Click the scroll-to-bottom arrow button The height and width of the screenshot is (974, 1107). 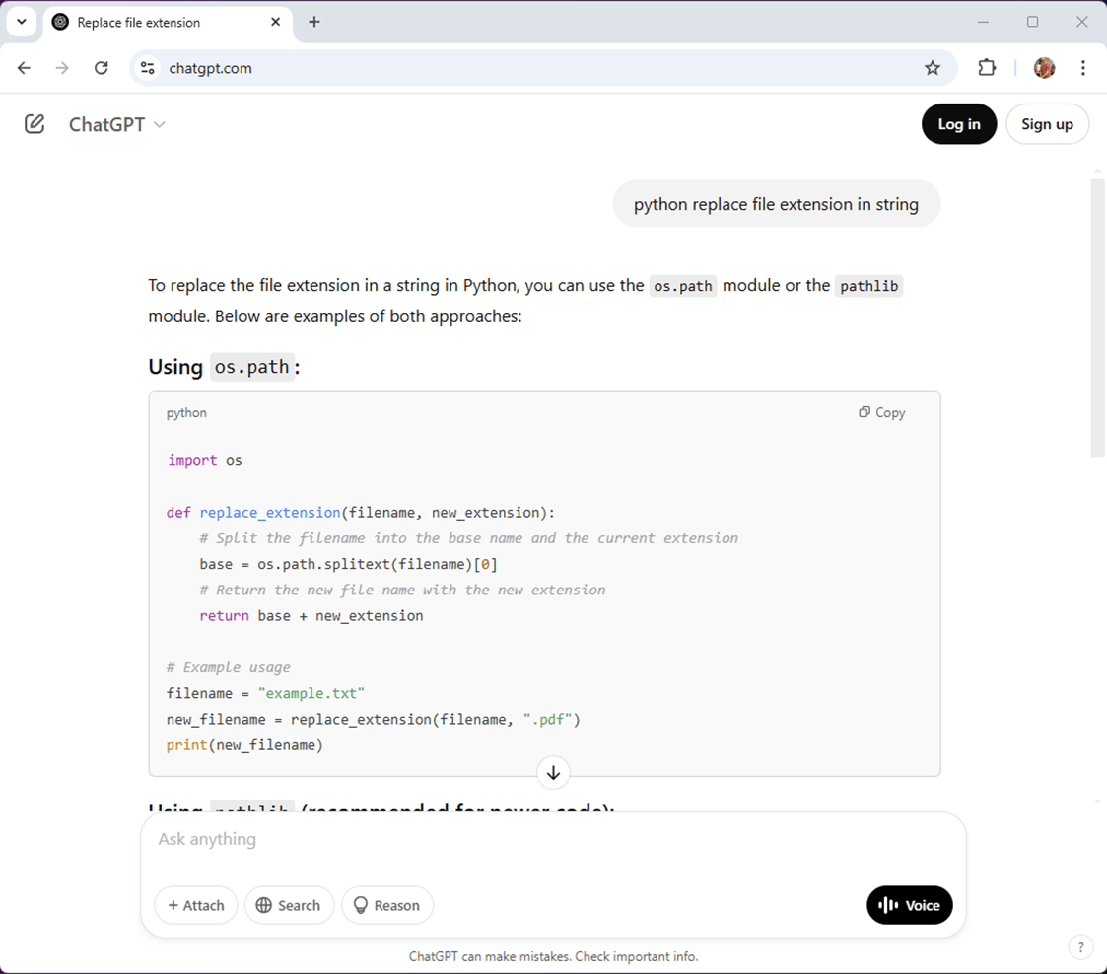(553, 773)
